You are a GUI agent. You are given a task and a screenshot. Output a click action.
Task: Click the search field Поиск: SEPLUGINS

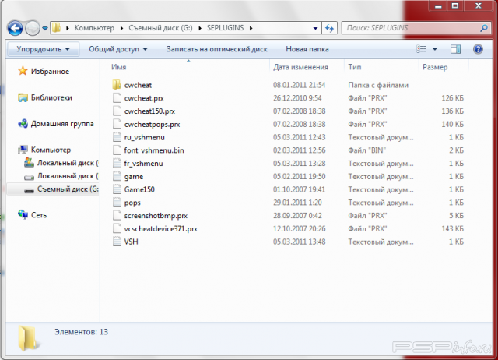pos(405,28)
